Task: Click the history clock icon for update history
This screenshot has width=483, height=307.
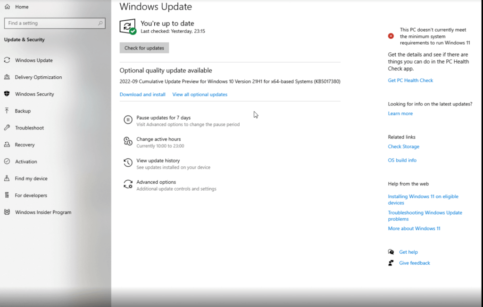Action: click(128, 162)
